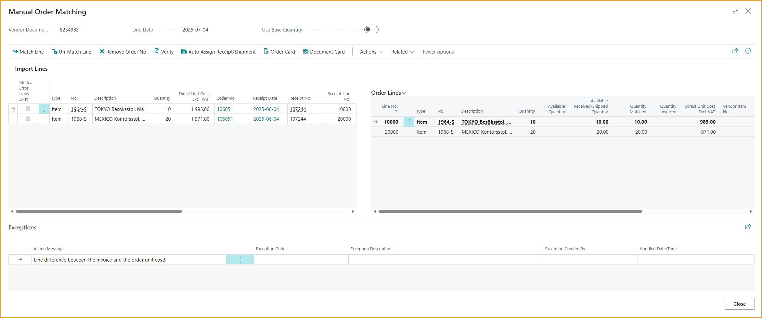Open the row menu for order line 10000
This screenshot has height=318, width=762.
pos(409,122)
